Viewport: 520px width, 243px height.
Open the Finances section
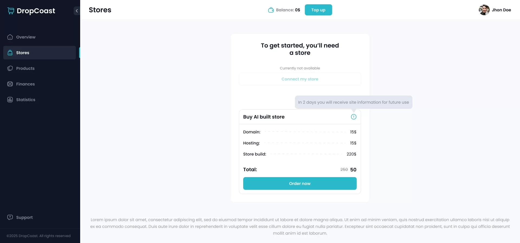[25, 84]
